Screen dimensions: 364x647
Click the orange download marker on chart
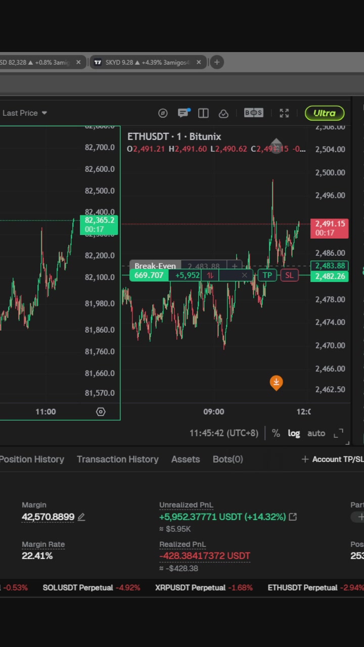pos(276,383)
